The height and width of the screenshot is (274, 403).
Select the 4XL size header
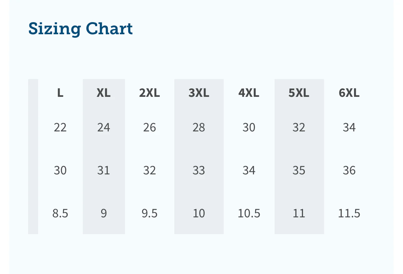249,93
